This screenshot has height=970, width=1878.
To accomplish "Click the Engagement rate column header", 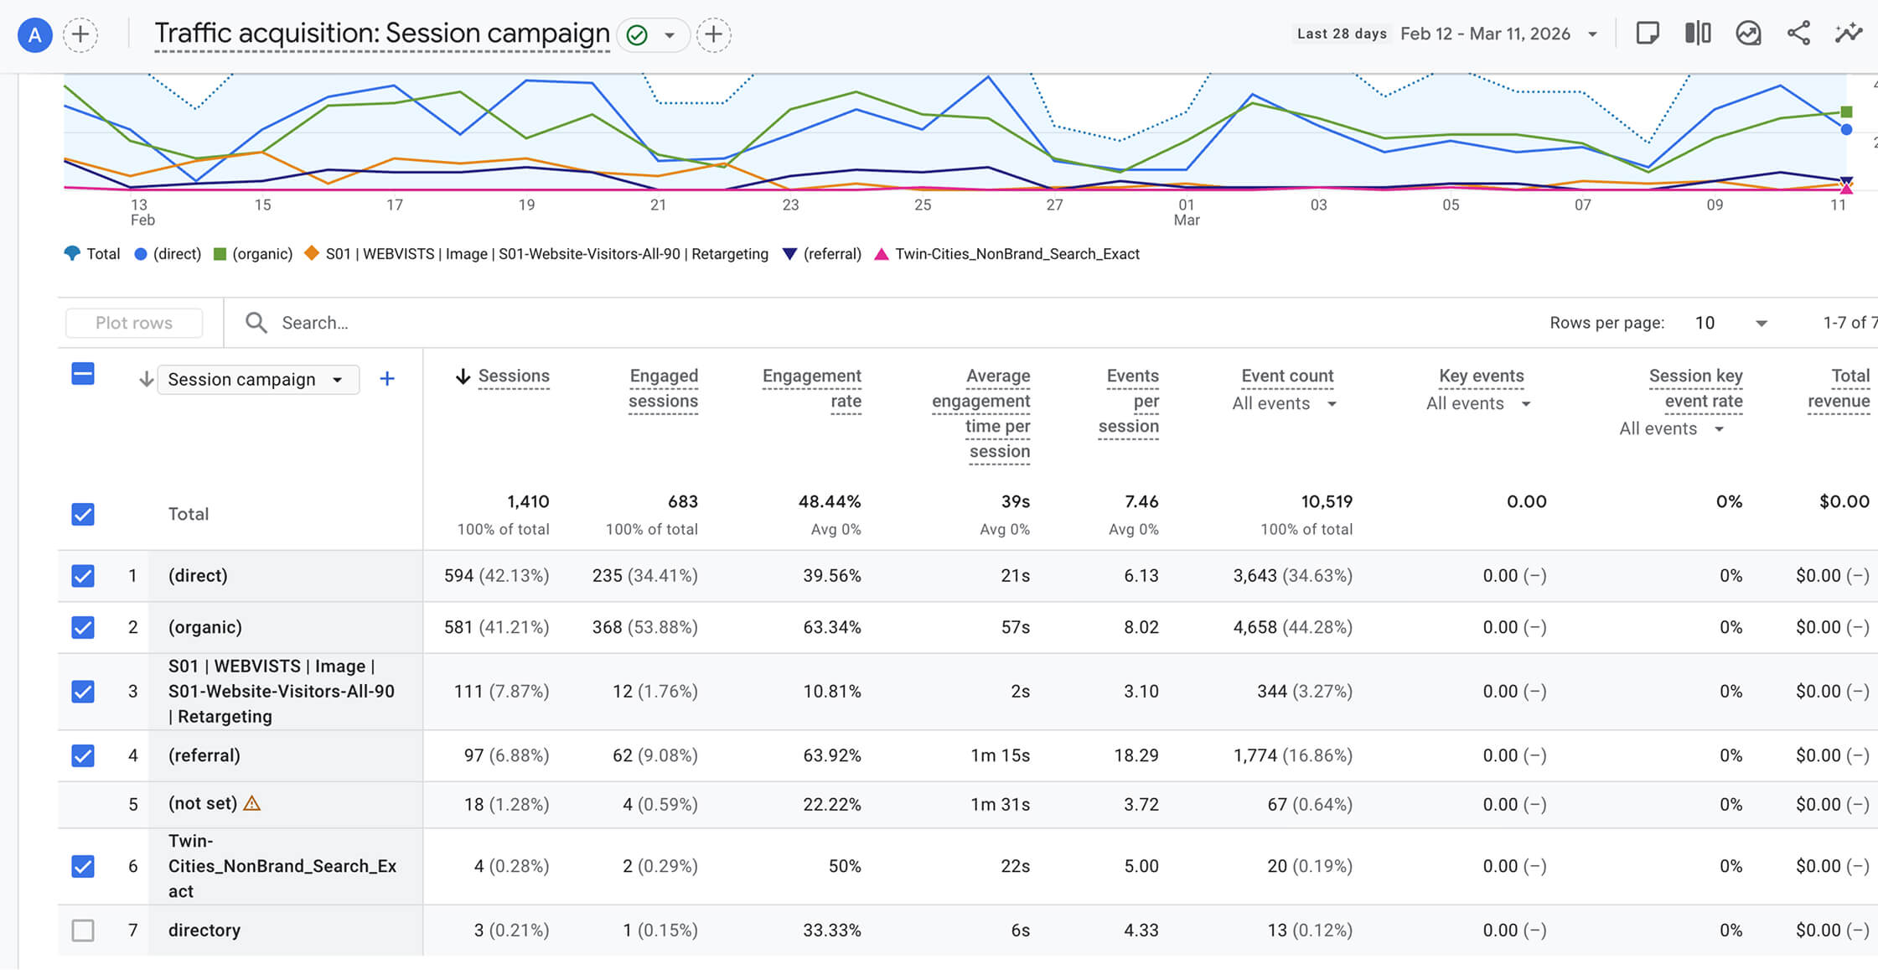I will (x=811, y=388).
